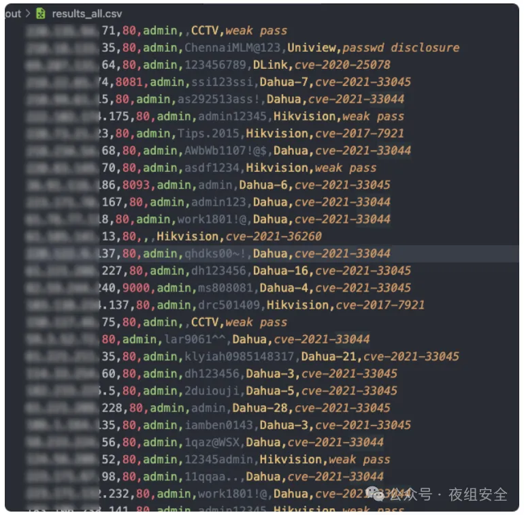The height and width of the screenshot is (515, 524).
Task: Click 'weak pass' in the row starting .175
Action: coord(374,116)
